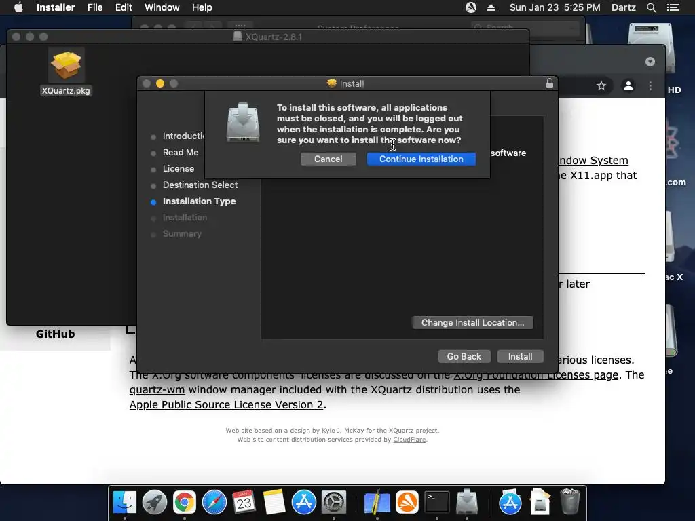Open Applications stack beside the Trash
Screen dimensions: 695x521
(510, 502)
